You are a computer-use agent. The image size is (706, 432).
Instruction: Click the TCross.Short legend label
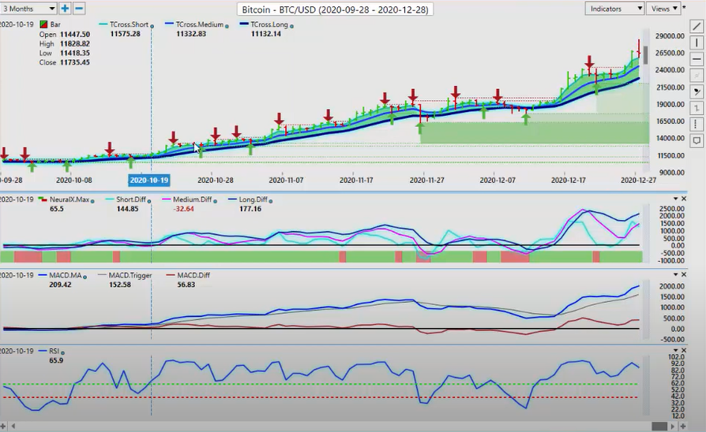[x=130, y=24]
